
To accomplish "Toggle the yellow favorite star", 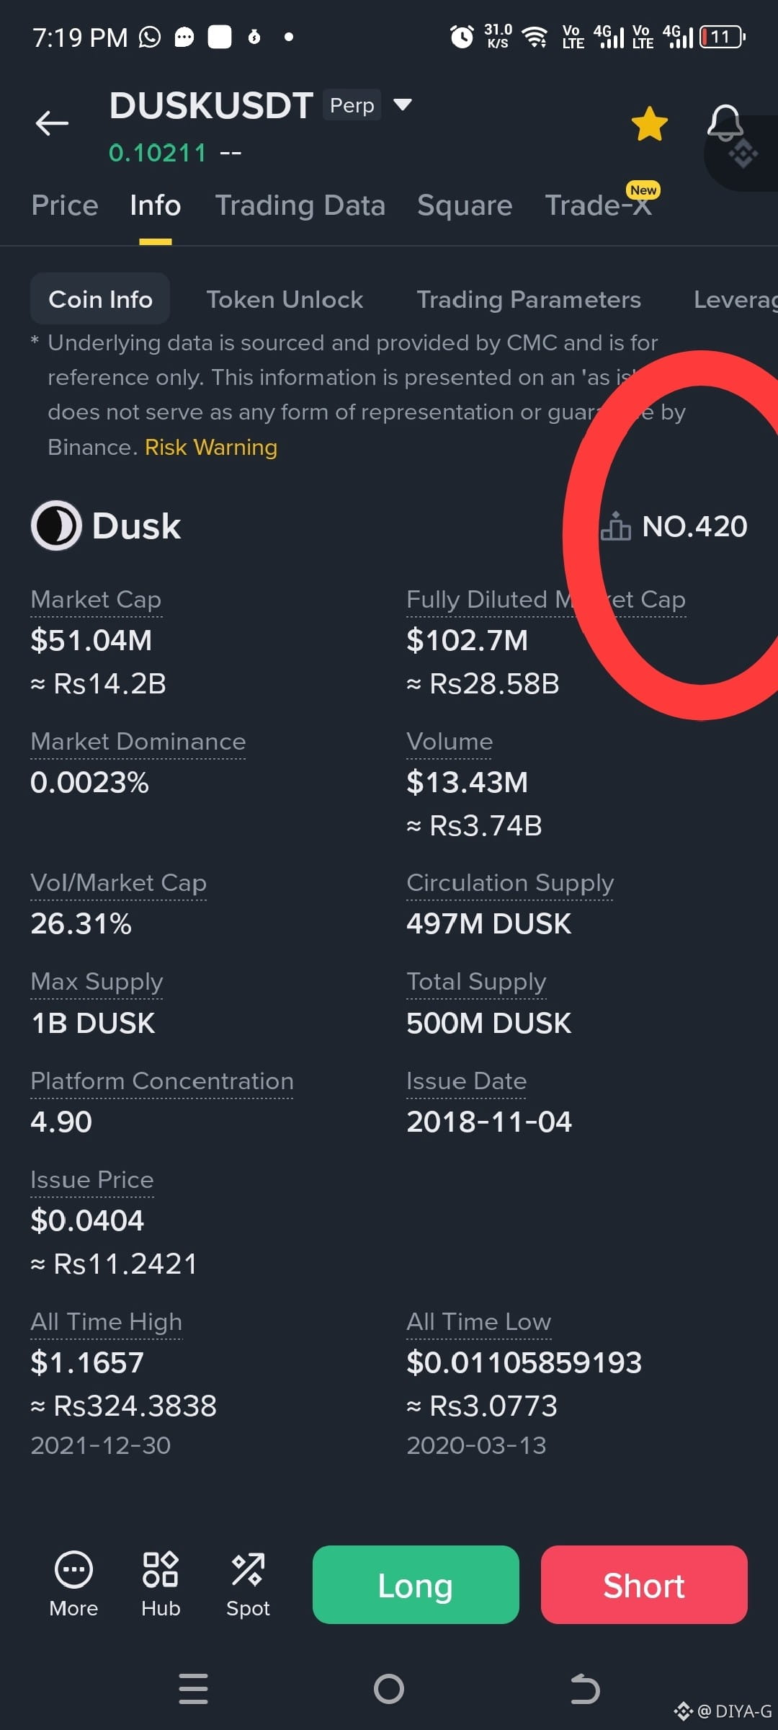I will (x=649, y=123).
